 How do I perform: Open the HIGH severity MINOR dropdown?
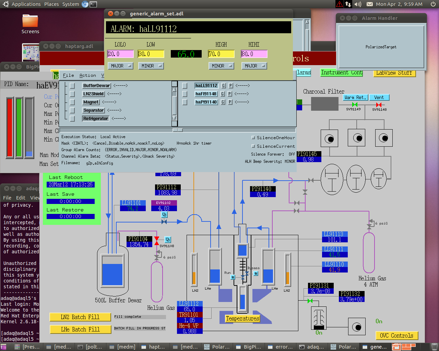[x=221, y=66]
